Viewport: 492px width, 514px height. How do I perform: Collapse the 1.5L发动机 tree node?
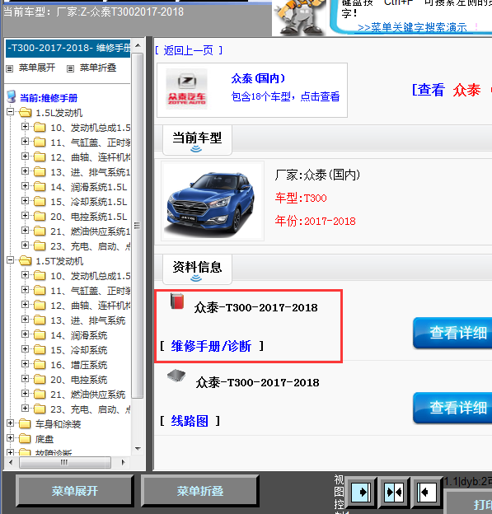(11, 112)
